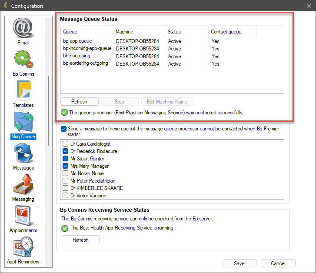
Task: Select the bp-eordering-outgoing queue row
Action: tap(172, 63)
